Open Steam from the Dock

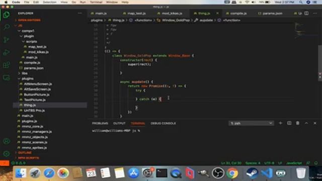(253, 173)
